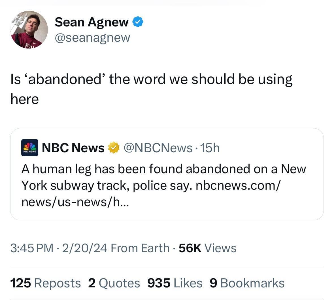Show the 935 Likes list

click(175, 283)
